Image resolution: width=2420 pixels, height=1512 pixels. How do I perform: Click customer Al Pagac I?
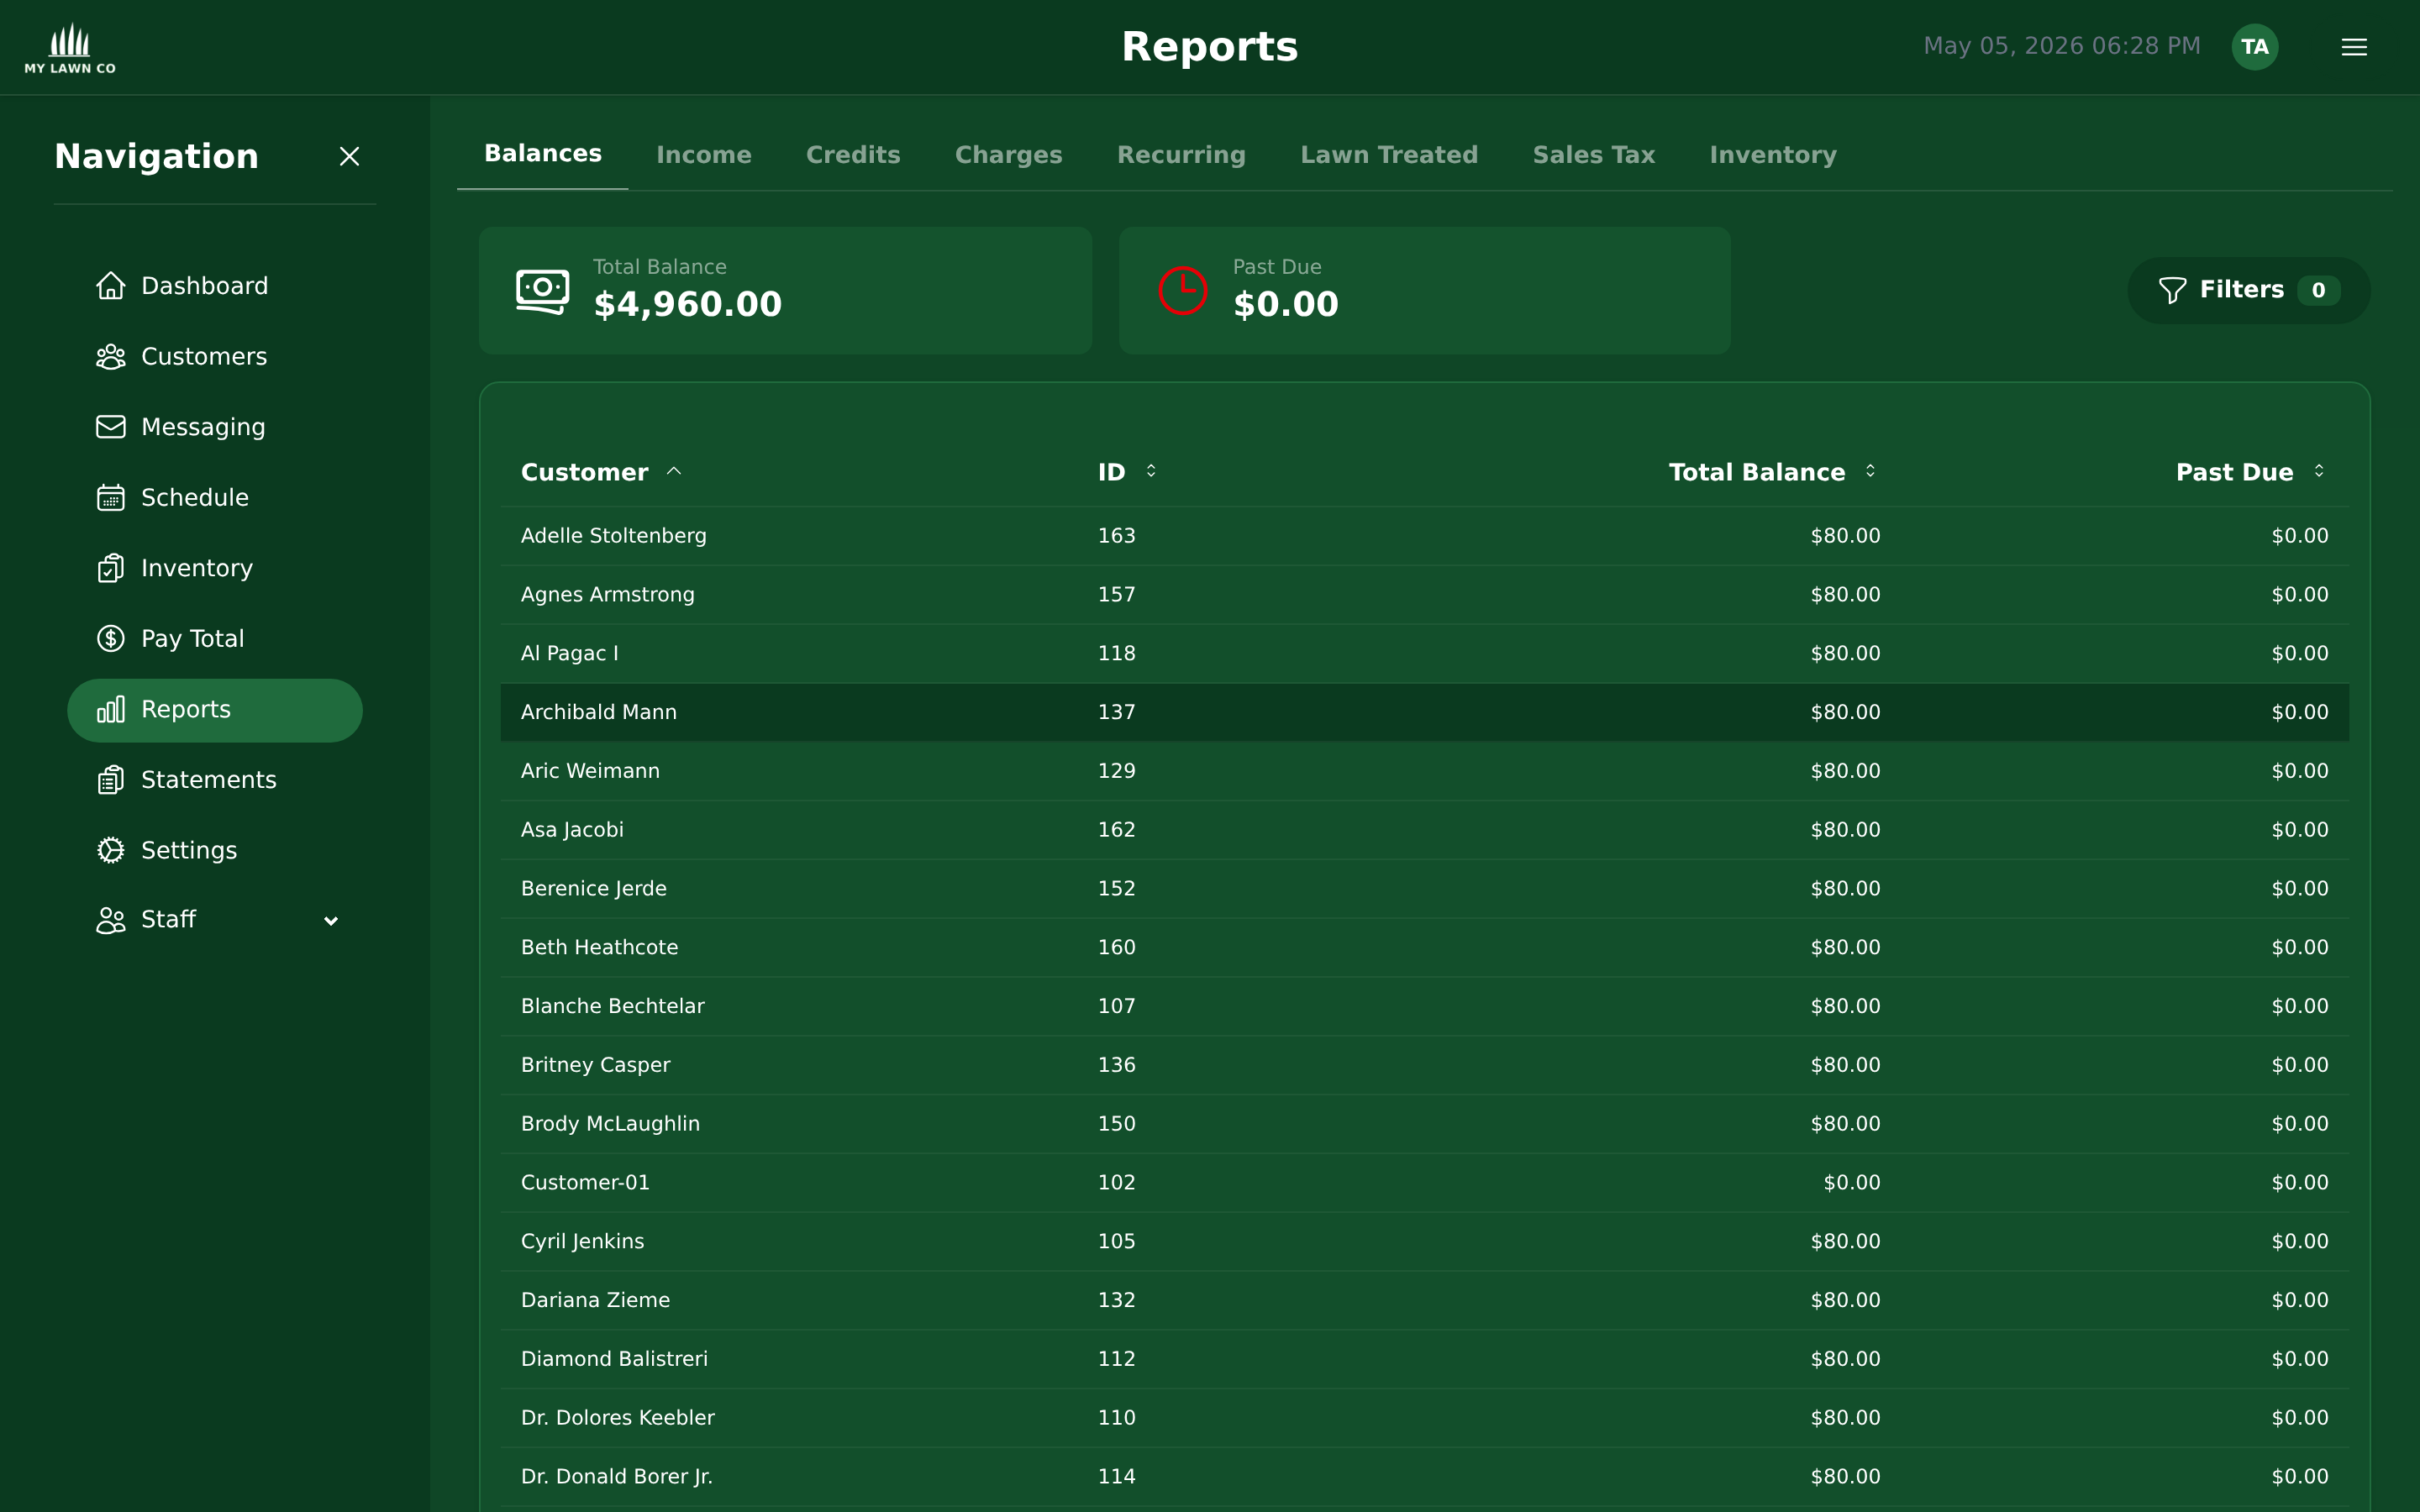click(570, 653)
